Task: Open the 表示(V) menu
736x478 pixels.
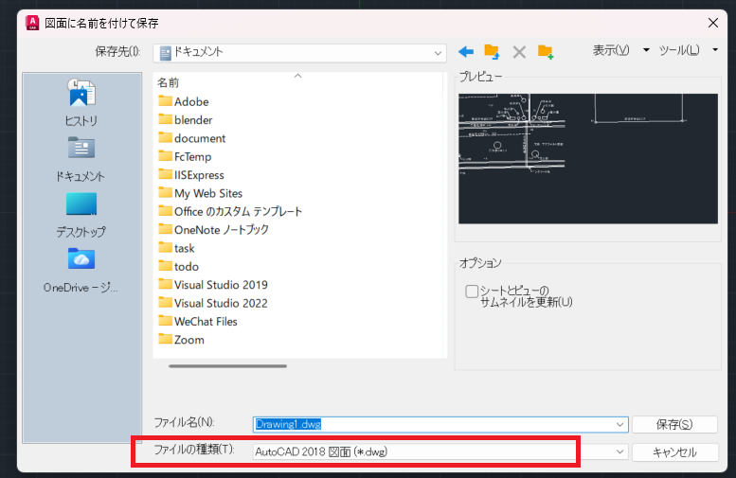Action: [x=617, y=50]
